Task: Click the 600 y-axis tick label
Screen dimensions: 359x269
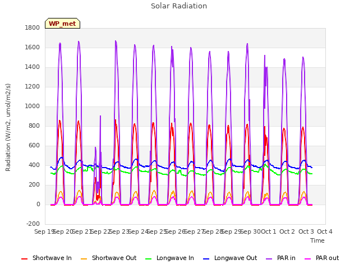Action: 34,146
